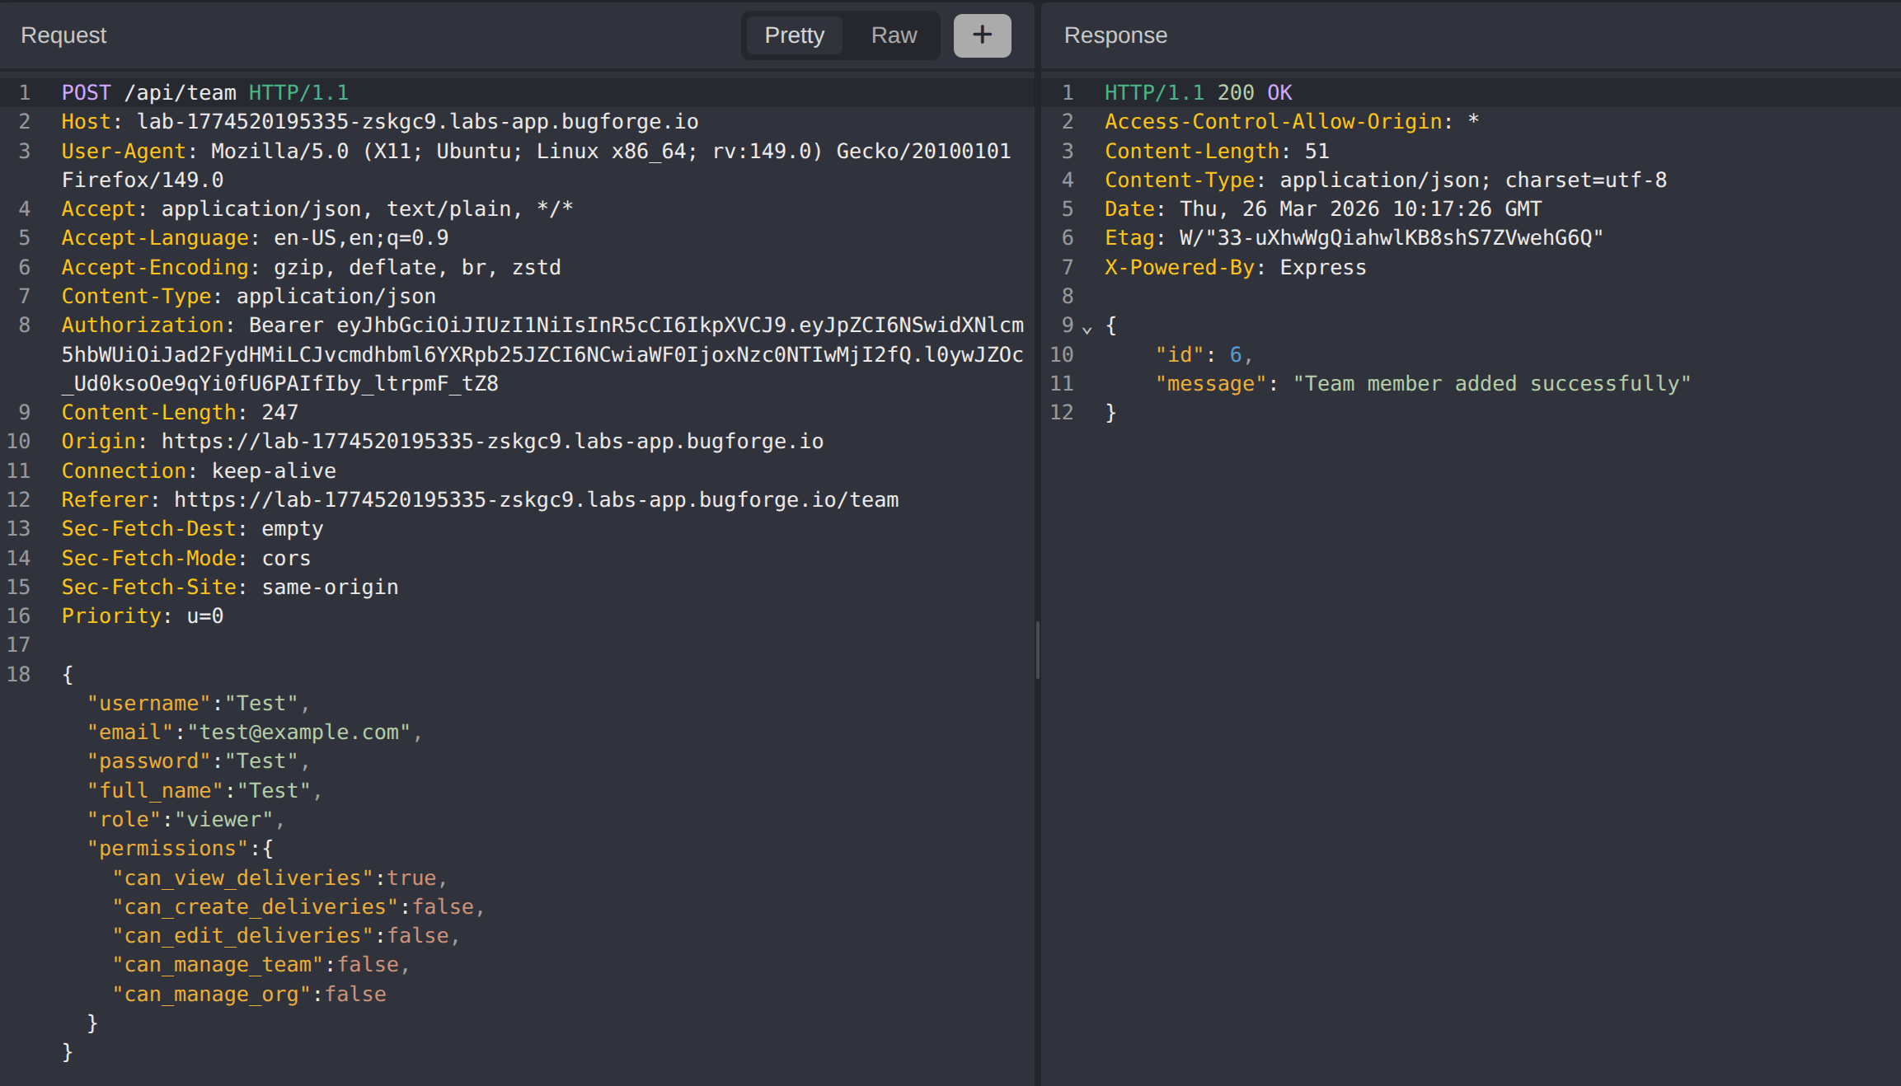Click the /api/team request path
This screenshot has height=1086, width=1901.
pyautogui.click(x=180, y=92)
